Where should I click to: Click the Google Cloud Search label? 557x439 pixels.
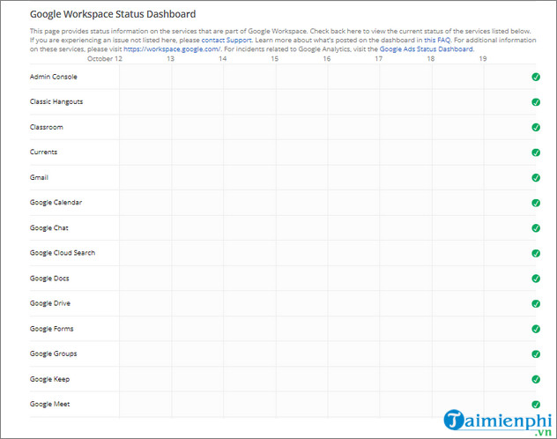(63, 253)
